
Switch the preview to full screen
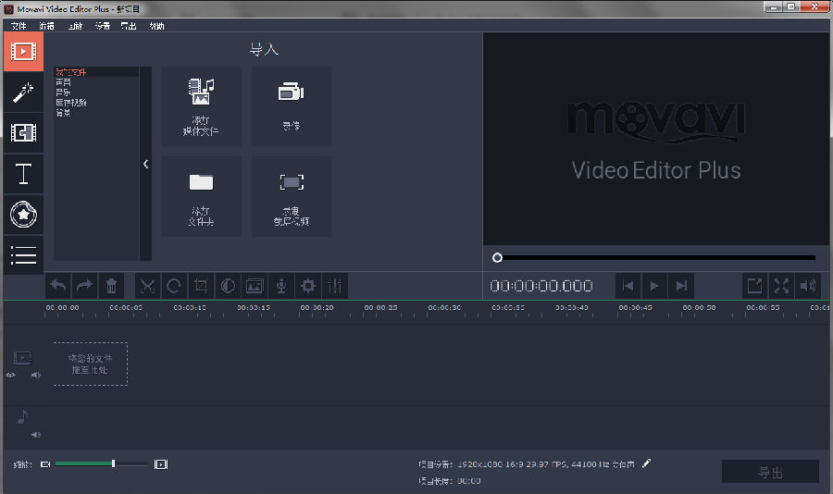781,286
